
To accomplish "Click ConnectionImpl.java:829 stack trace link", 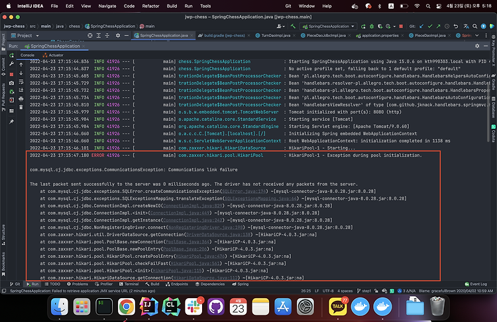I will pos(193,206).
